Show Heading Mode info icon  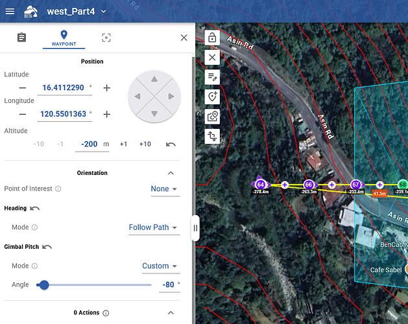pos(34,227)
